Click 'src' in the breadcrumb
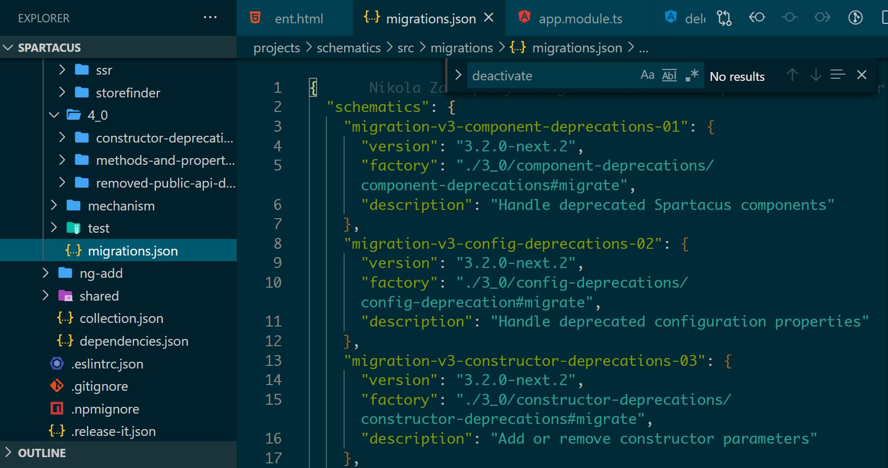888x468 pixels. pyautogui.click(x=406, y=48)
